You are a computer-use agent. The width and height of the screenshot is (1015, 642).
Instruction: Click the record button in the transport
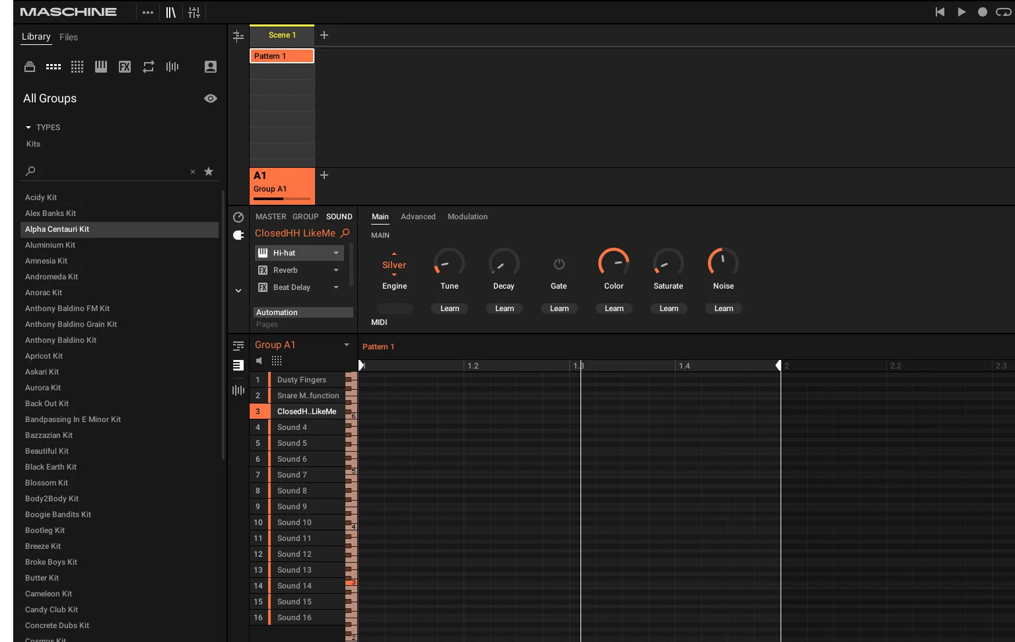983,12
